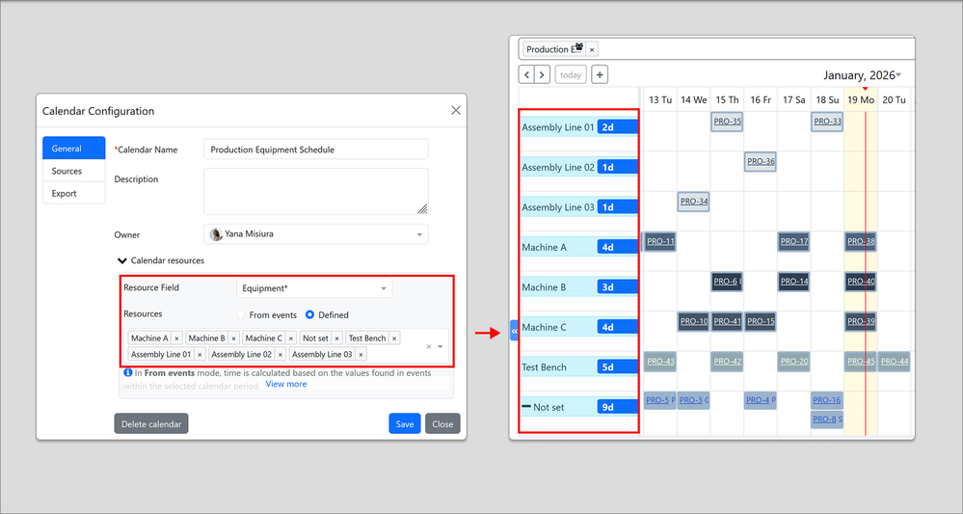963x514 pixels.
Task: Remove the Machine C resource tag
Action: pos(291,338)
